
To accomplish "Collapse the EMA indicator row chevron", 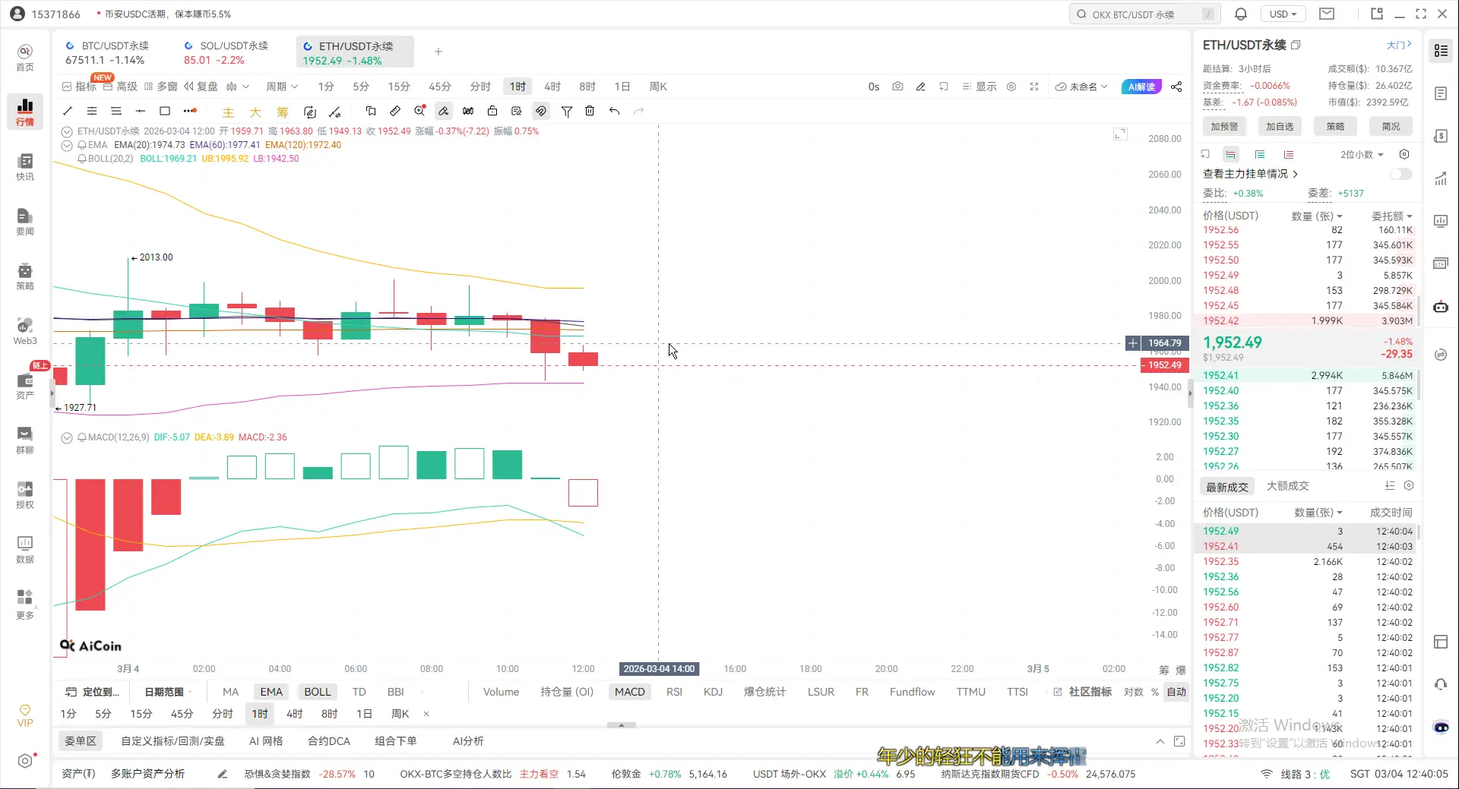I will coord(67,145).
